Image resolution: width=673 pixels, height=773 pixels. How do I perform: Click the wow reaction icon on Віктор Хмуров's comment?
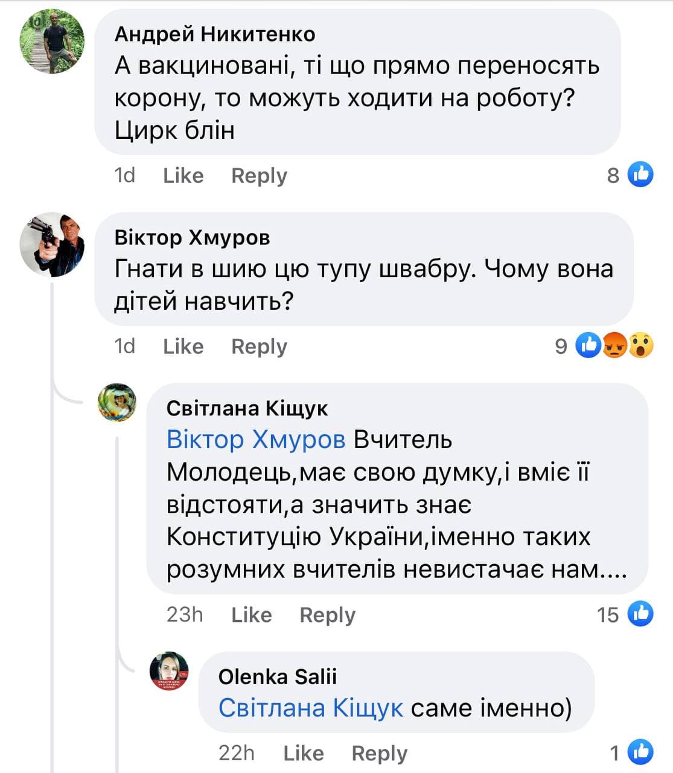point(641,345)
